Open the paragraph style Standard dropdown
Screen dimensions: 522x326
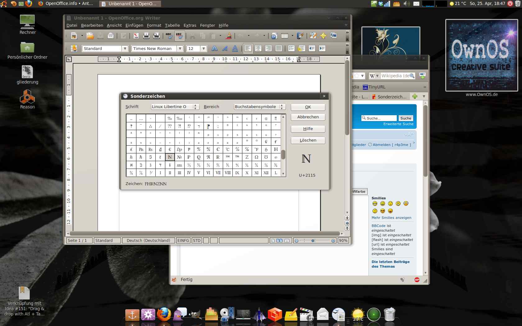(x=125, y=48)
